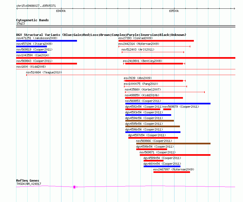
Task: Click the nsv471251 (Jakobsson2008) blue gain bar
Action: (46, 41)
